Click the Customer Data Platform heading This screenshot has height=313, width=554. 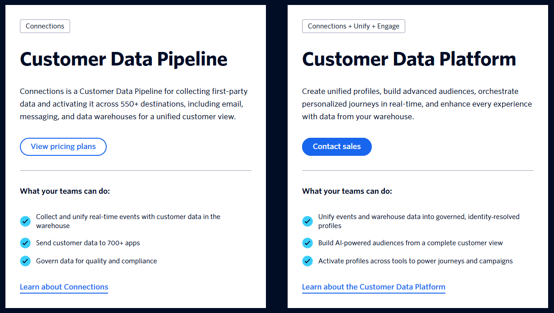409,59
